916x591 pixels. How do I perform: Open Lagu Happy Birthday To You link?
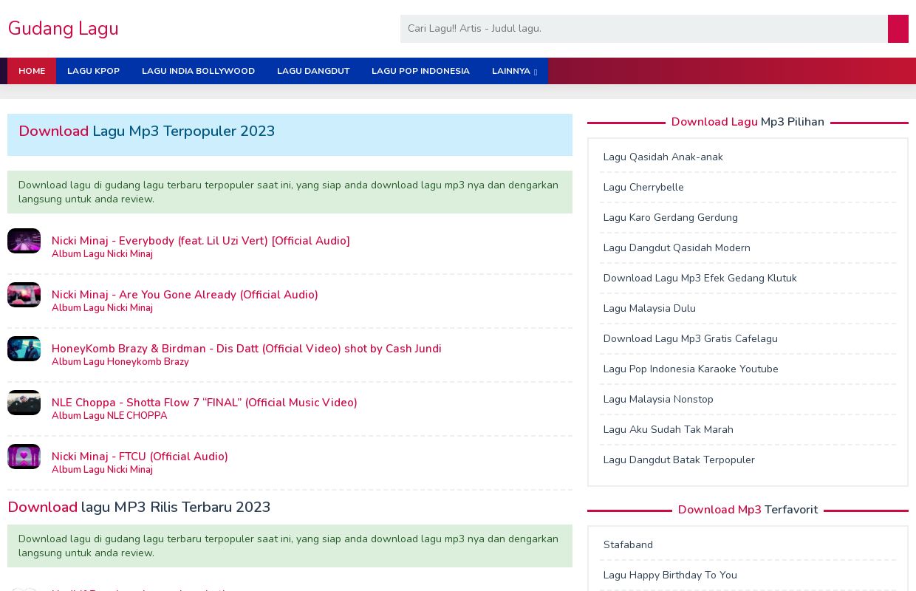[x=670, y=575]
